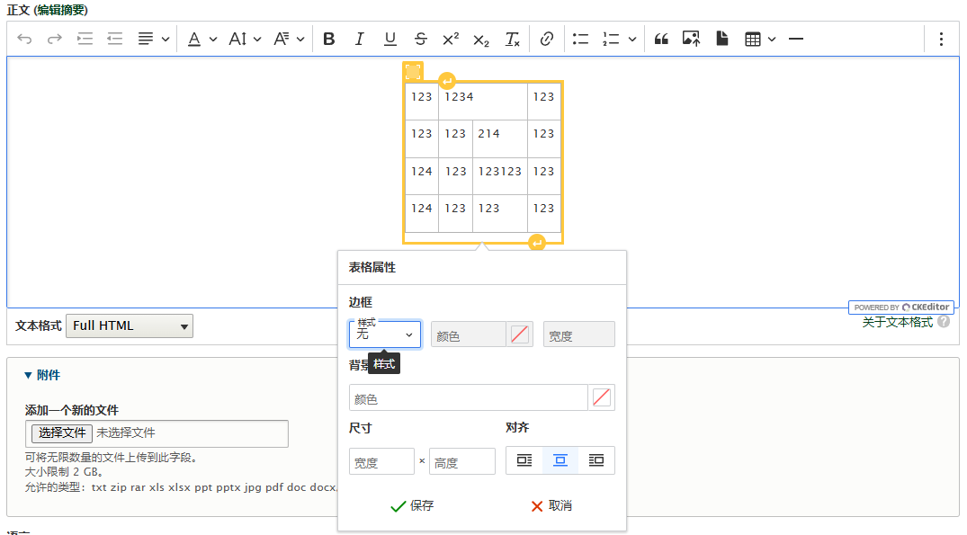Open the border style dropdown

click(x=385, y=334)
